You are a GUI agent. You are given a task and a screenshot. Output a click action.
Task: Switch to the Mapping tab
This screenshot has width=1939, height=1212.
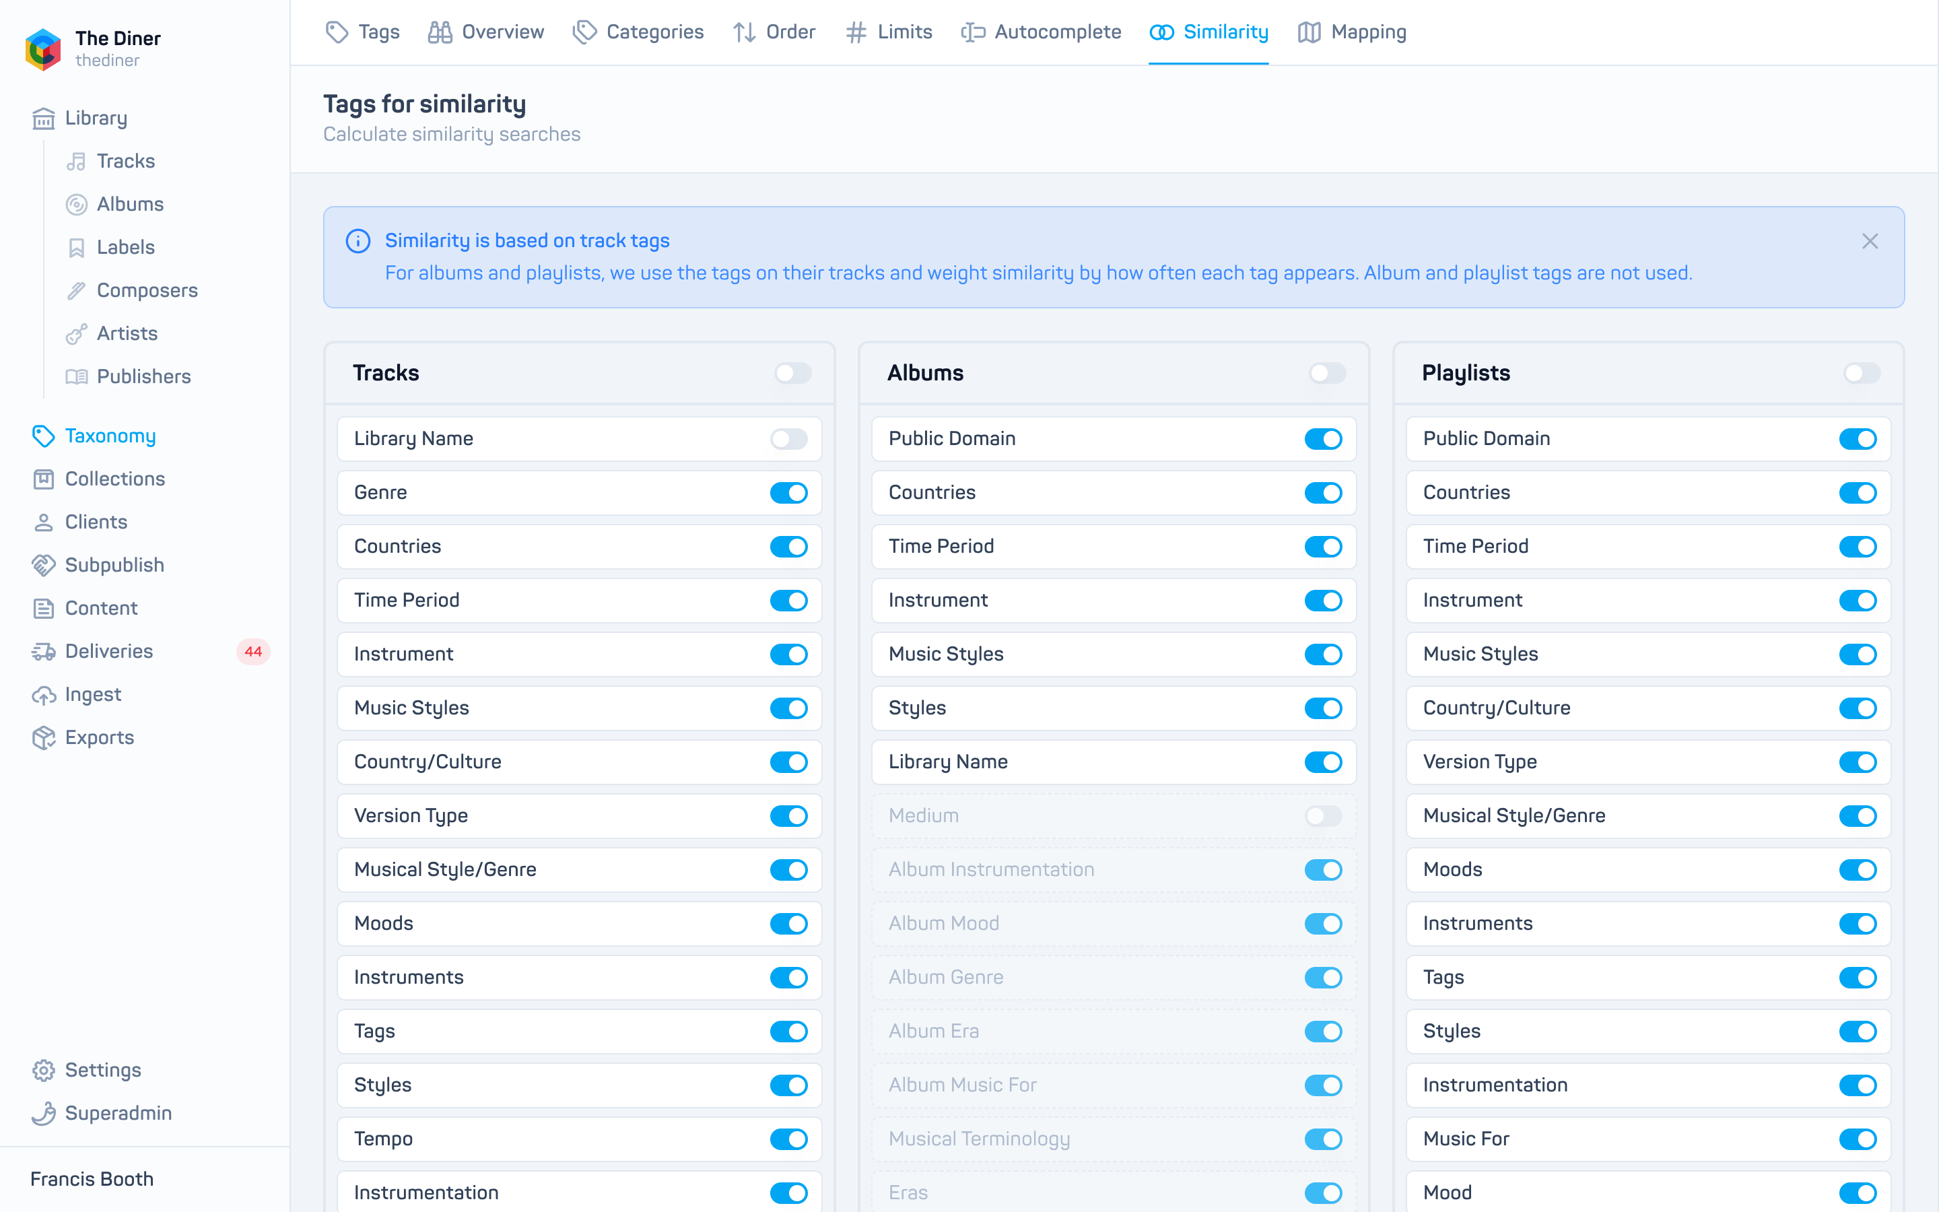pyautogui.click(x=1352, y=32)
